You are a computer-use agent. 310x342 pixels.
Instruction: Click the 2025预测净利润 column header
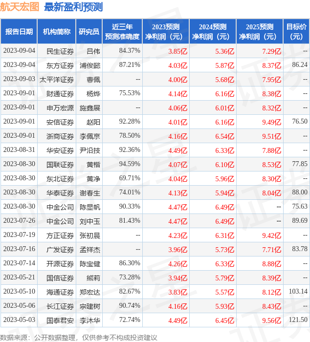tap(260, 31)
